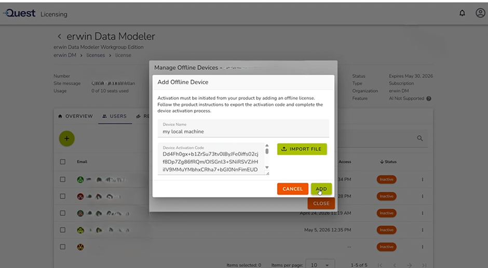488x268 pixels.
Task: Open the erwin DM breadcrumb
Action: pos(65,55)
